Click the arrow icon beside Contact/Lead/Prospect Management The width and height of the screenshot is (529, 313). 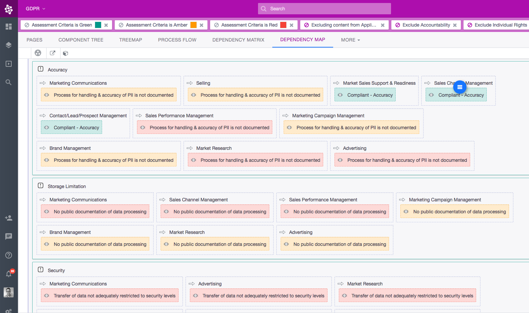(43, 116)
